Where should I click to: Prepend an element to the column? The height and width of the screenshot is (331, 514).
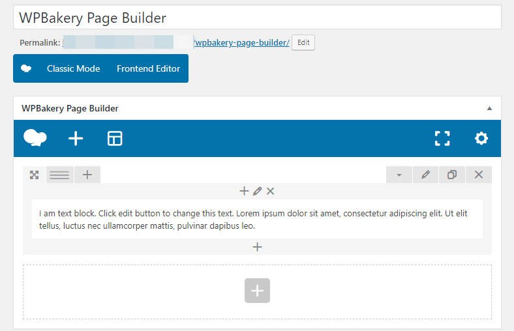pyautogui.click(x=245, y=191)
